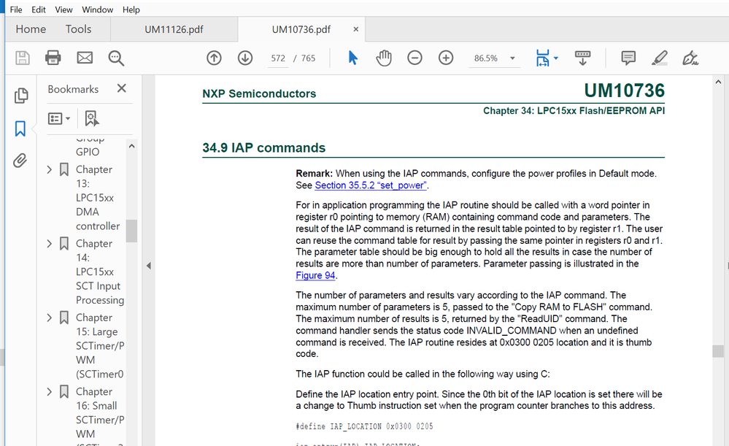Viewport: 729px width, 446px height.
Task: Go to previous page arrow
Action: pyautogui.click(x=214, y=58)
